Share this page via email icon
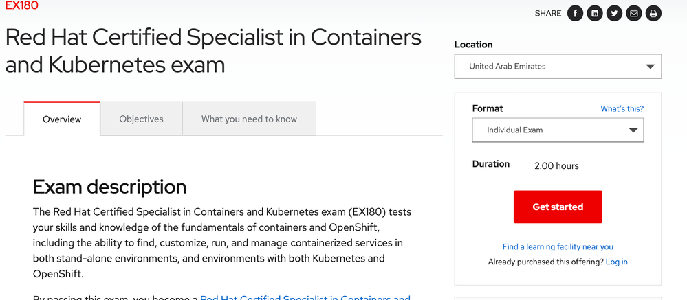The height and width of the screenshot is (300, 687). pyautogui.click(x=634, y=13)
